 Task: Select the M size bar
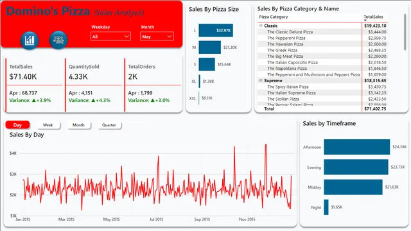(210, 47)
